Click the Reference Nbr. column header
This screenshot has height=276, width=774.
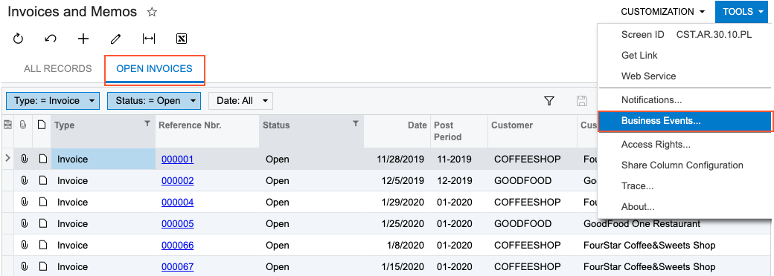tap(190, 125)
